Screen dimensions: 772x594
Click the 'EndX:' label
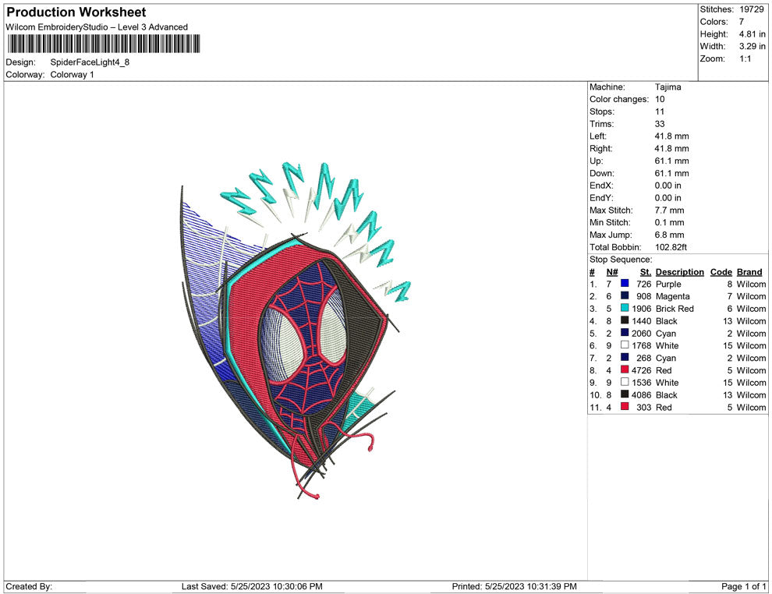pyautogui.click(x=601, y=186)
